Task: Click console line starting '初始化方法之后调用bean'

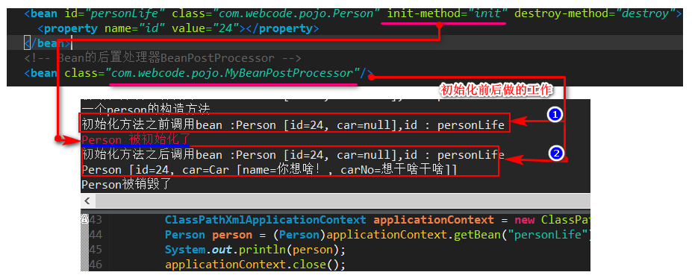Action: point(293,154)
